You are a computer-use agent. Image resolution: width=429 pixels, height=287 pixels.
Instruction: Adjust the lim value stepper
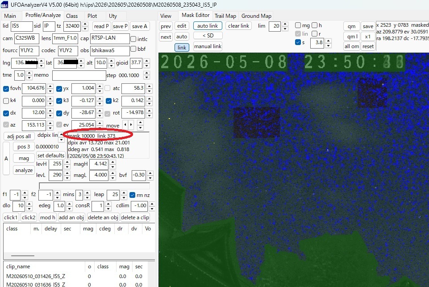coord(285,26)
